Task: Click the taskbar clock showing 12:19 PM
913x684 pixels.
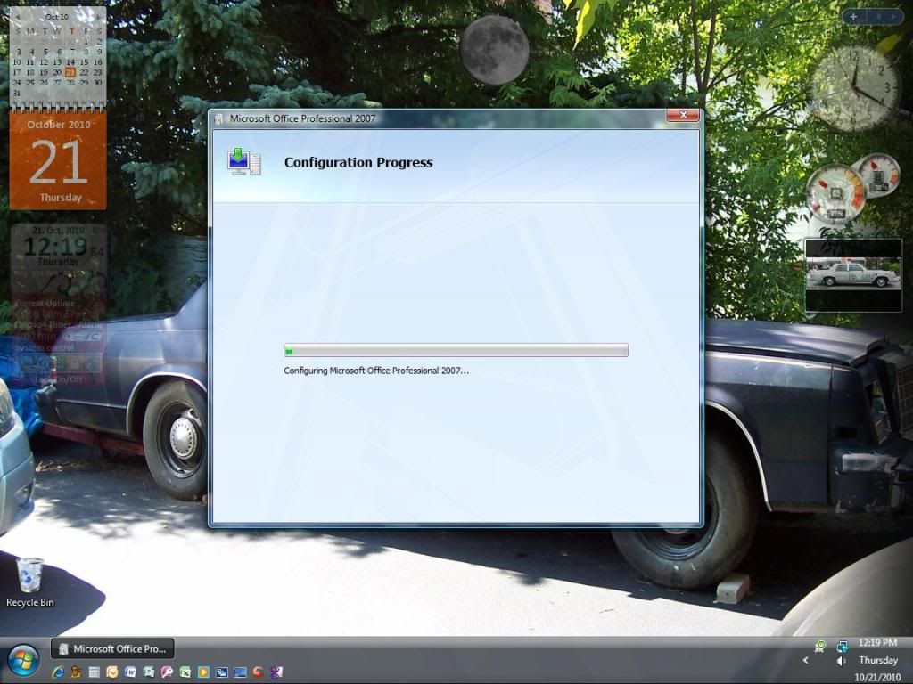Action: 877,643
